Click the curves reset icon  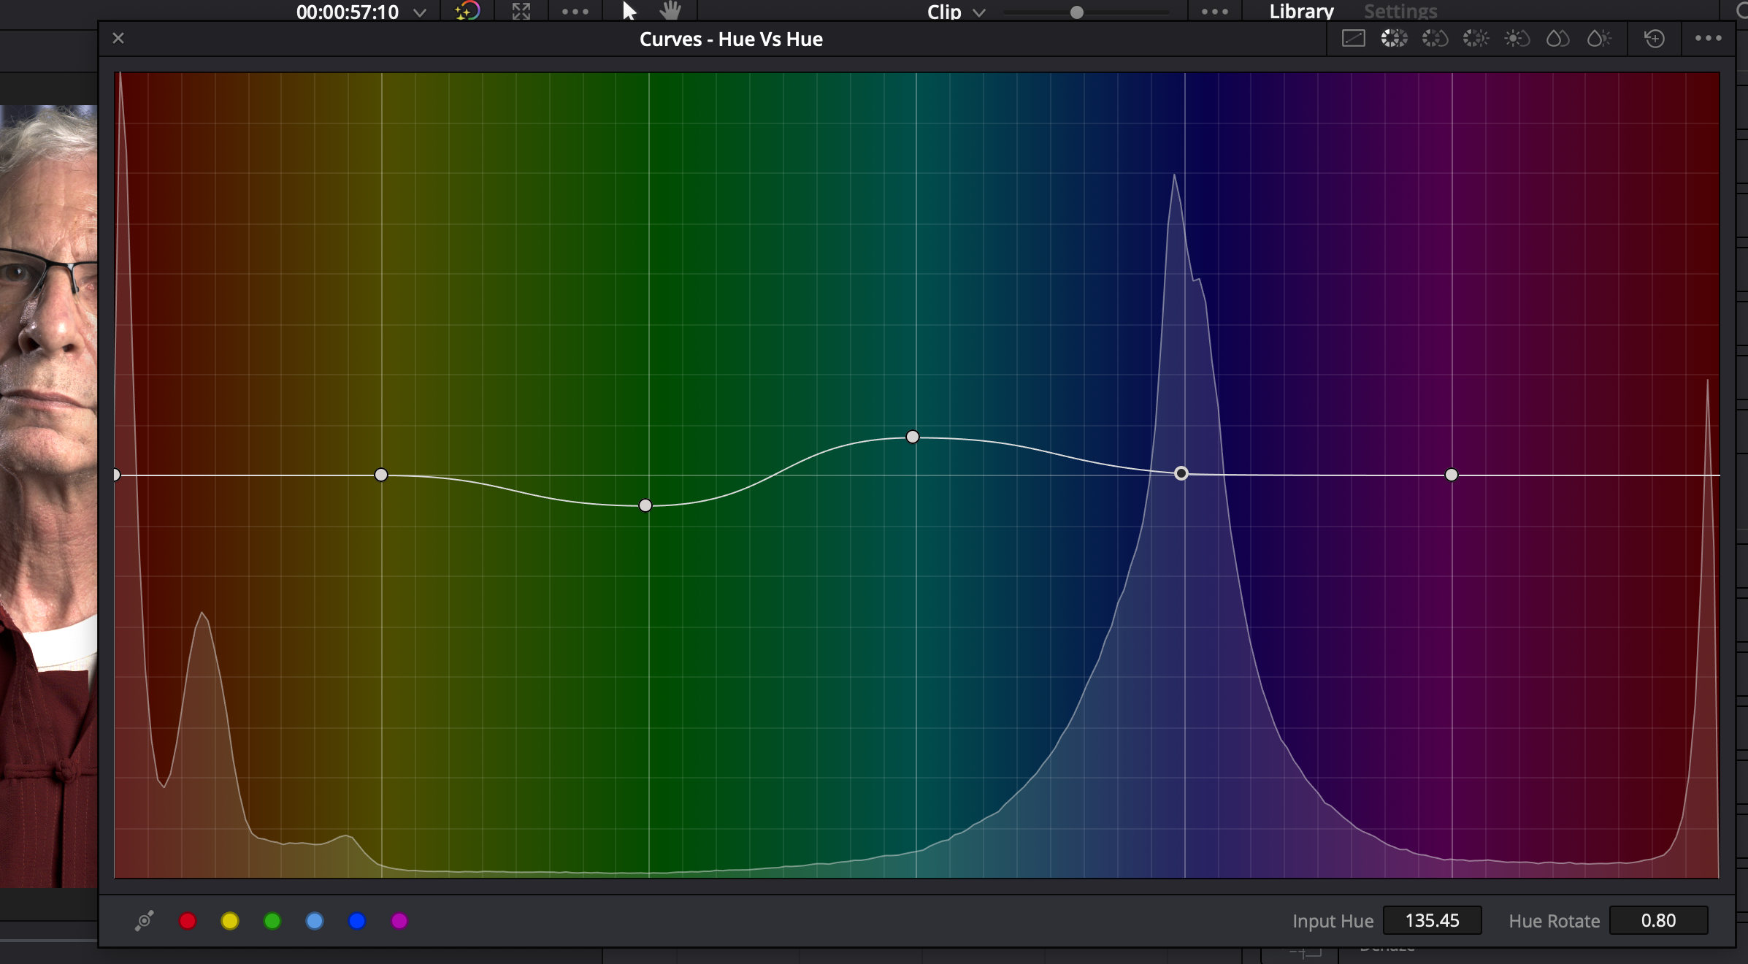point(1654,39)
